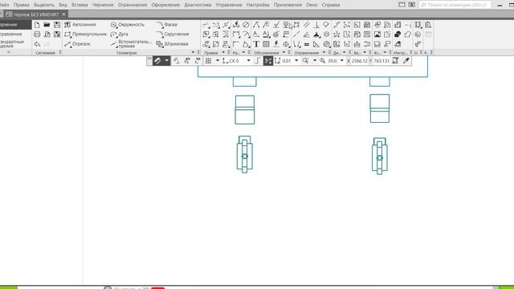Expand the toolbar set list chevron
This screenshot has width=514, height=289.
point(9,52)
